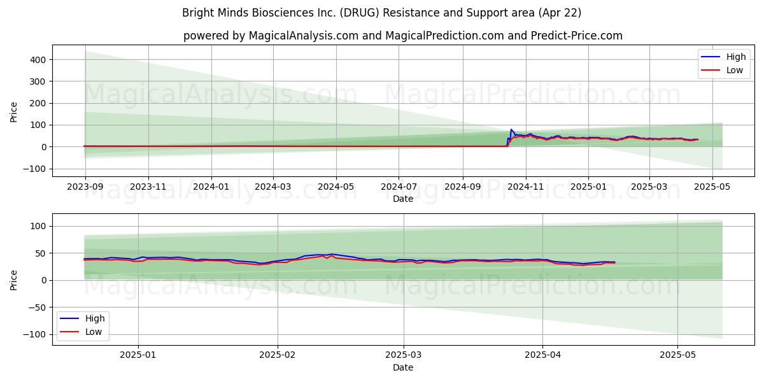Click 'Low' in the top chart legend
Image resolution: width=764 pixels, height=382 pixels.
(x=734, y=70)
